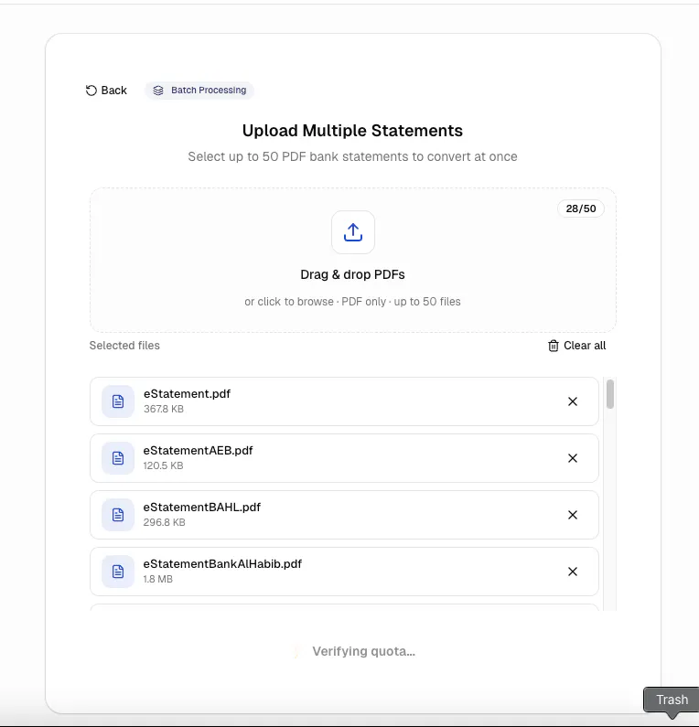
Task: Select the eStatement.pdf file name
Action: point(187,393)
